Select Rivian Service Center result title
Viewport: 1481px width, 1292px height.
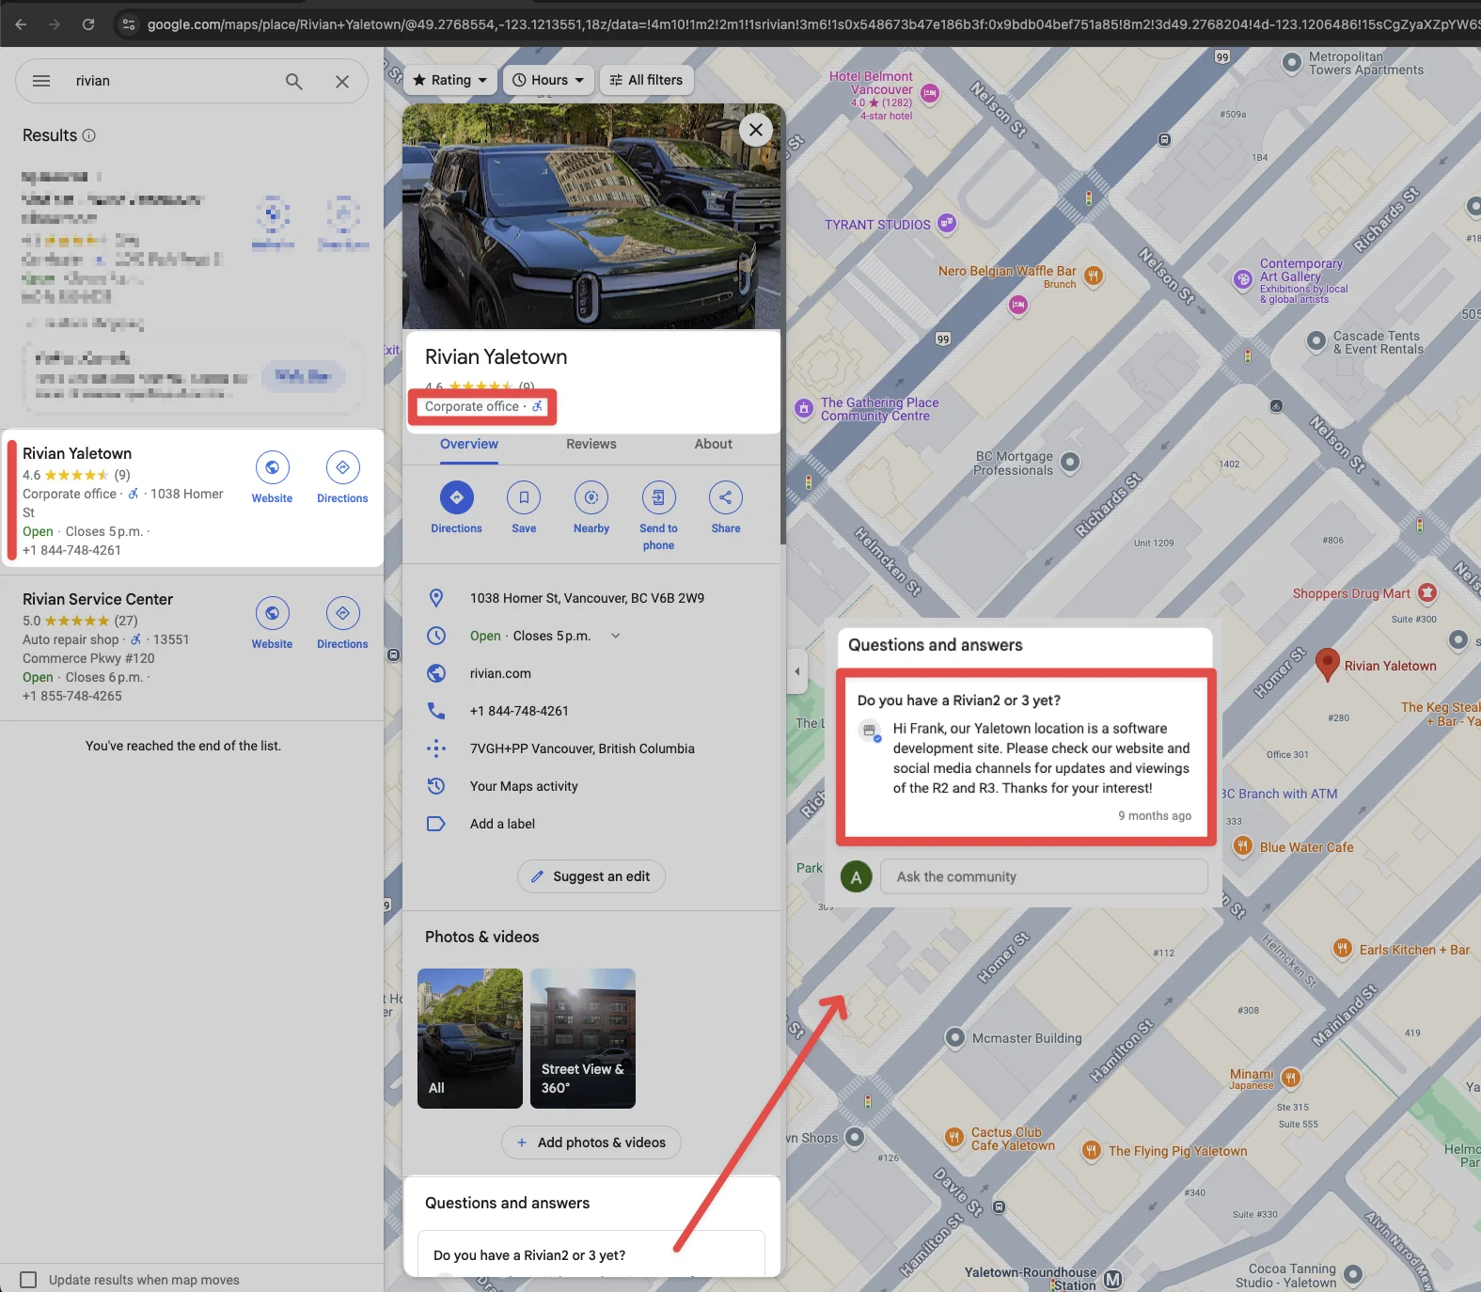98,599
